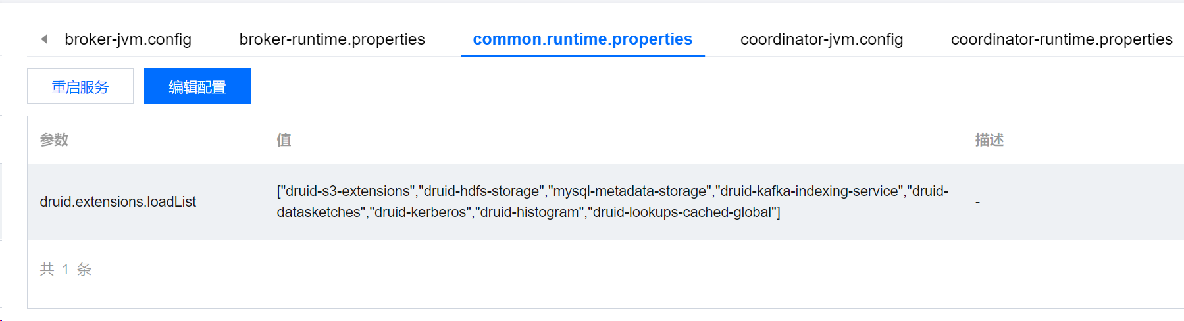Select the druid.extensions.loadList parameter name
1184x321 pixels.
pyautogui.click(x=118, y=202)
